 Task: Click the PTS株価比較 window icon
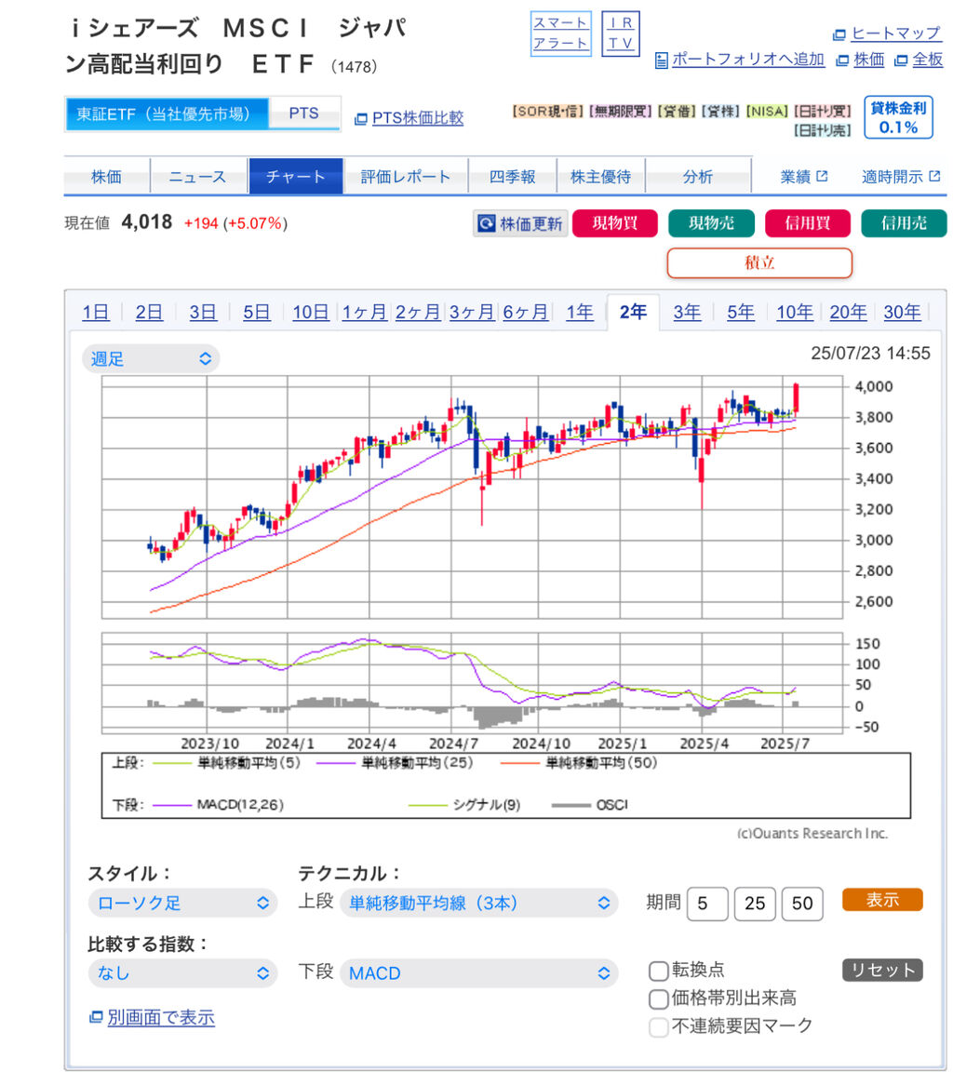361,119
